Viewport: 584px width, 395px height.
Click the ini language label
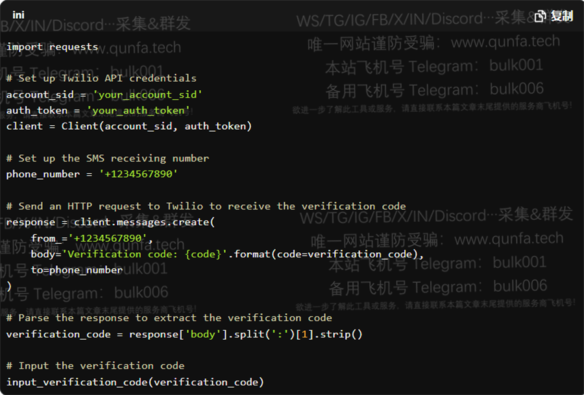click(x=18, y=15)
